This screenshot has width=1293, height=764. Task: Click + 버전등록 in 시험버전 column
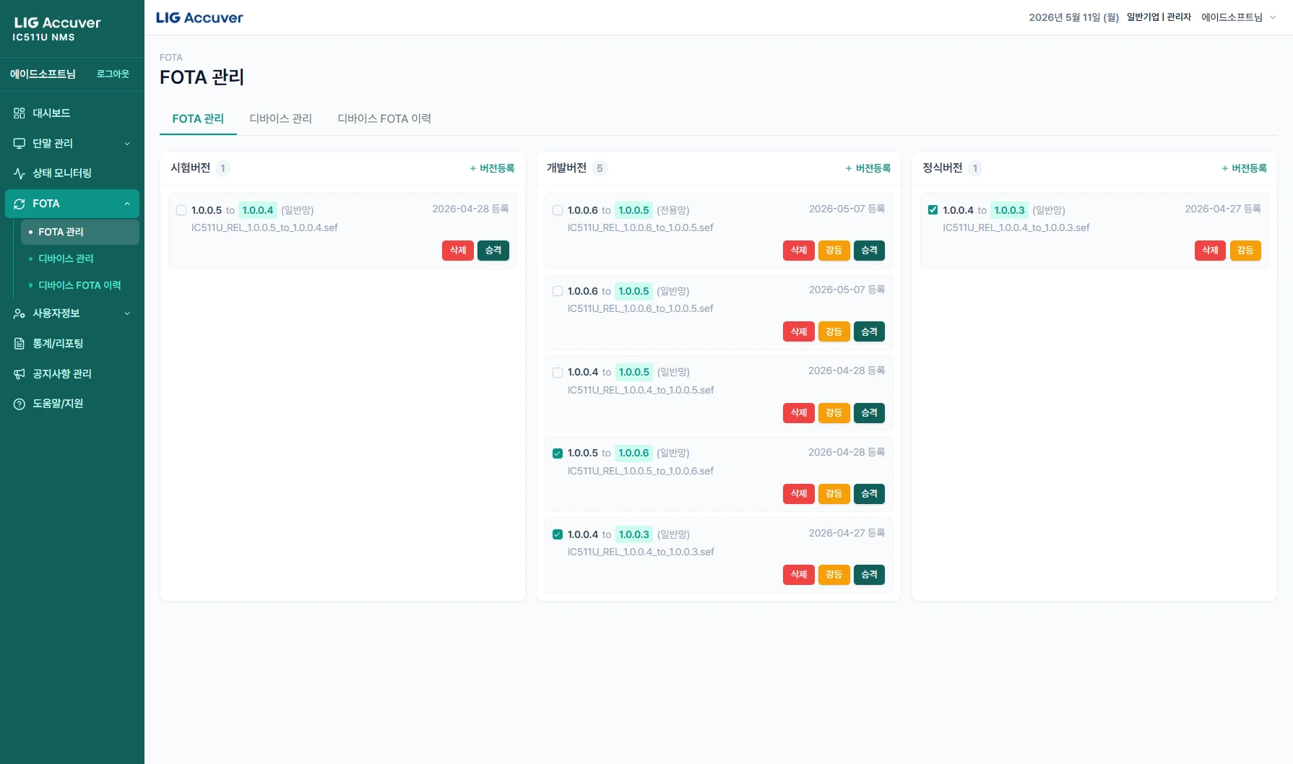click(x=492, y=168)
